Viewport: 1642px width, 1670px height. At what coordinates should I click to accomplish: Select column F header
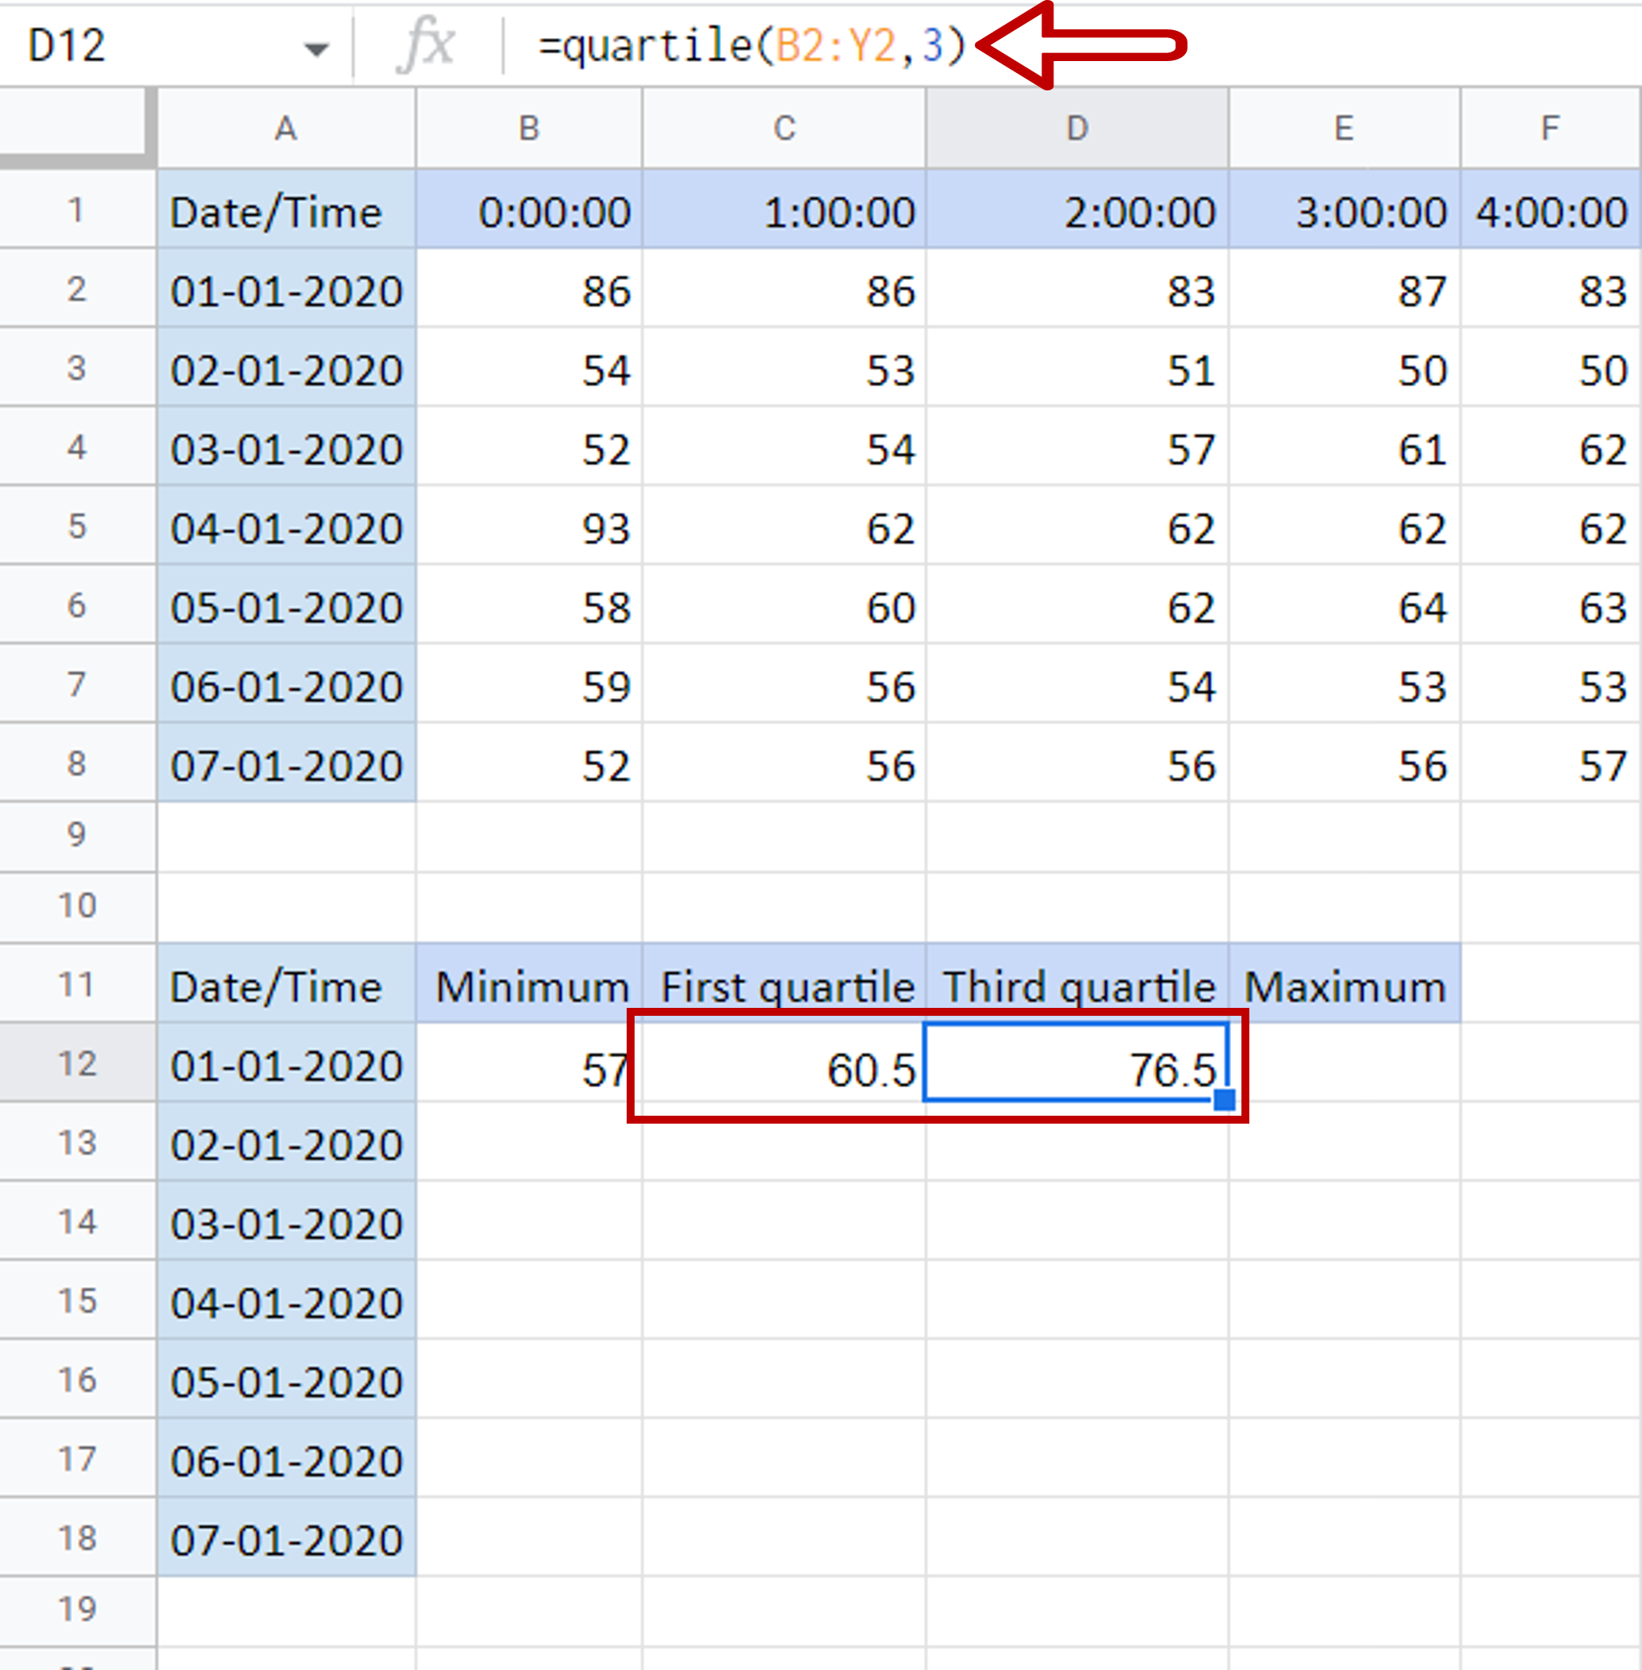coord(1552,128)
